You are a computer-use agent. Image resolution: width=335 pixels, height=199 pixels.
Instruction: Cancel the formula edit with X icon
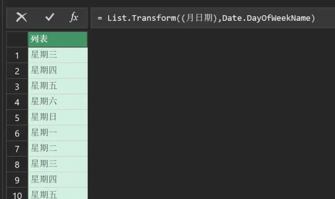tap(22, 18)
